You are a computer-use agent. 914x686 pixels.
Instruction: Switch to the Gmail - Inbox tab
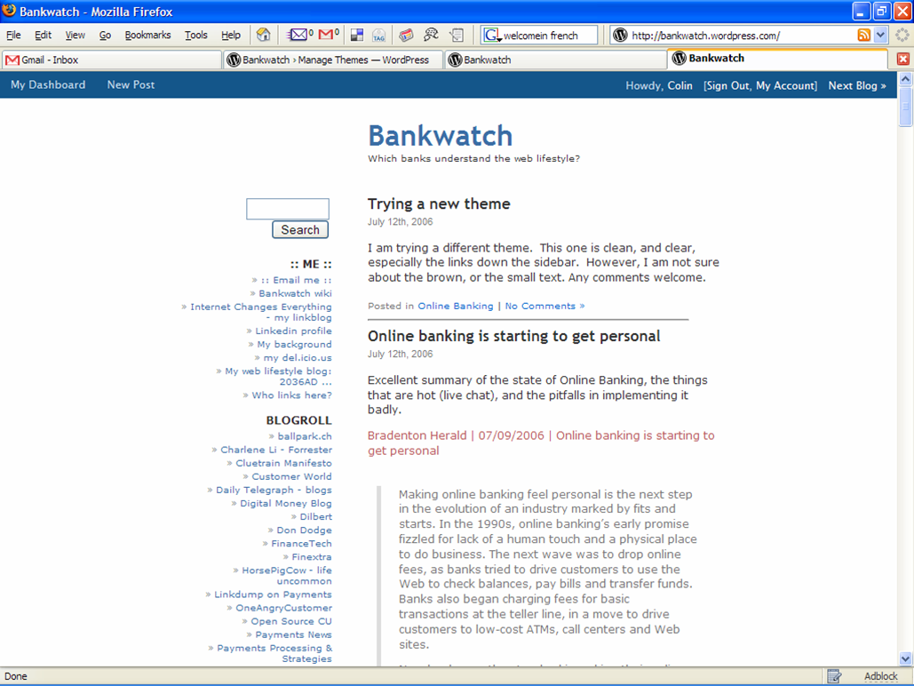[111, 60]
